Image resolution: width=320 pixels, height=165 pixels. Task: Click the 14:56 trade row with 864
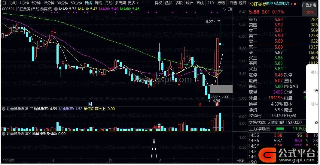click(x=284, y=141)
